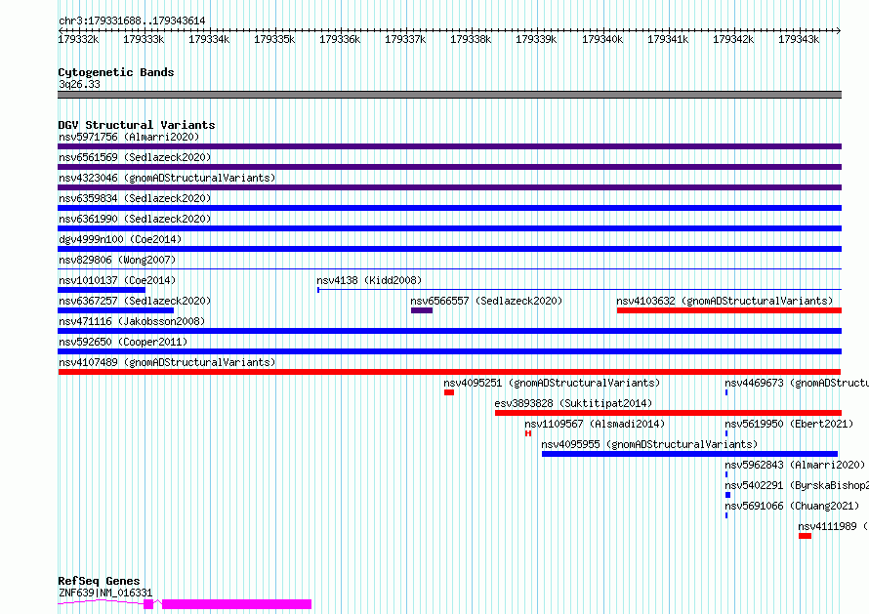869x614 pixels.
Task: Click ZNF639|NM_016331 gene label
Action: (105, 593)
